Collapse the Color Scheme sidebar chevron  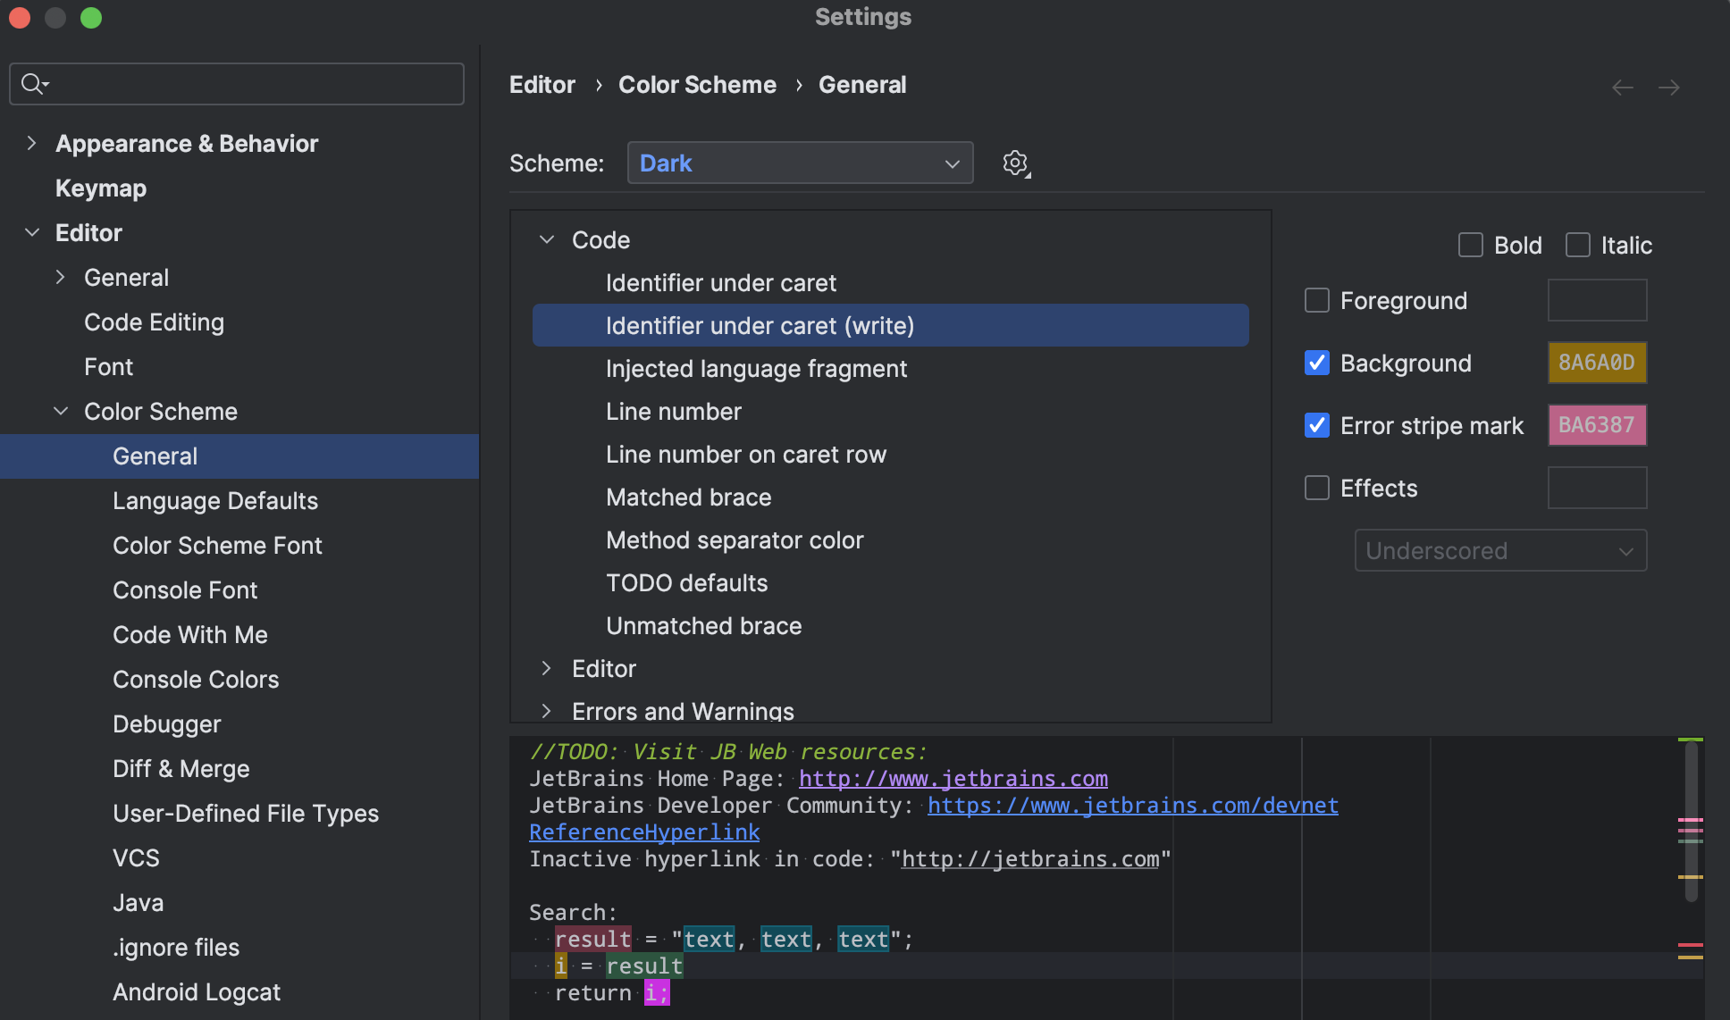61,411
